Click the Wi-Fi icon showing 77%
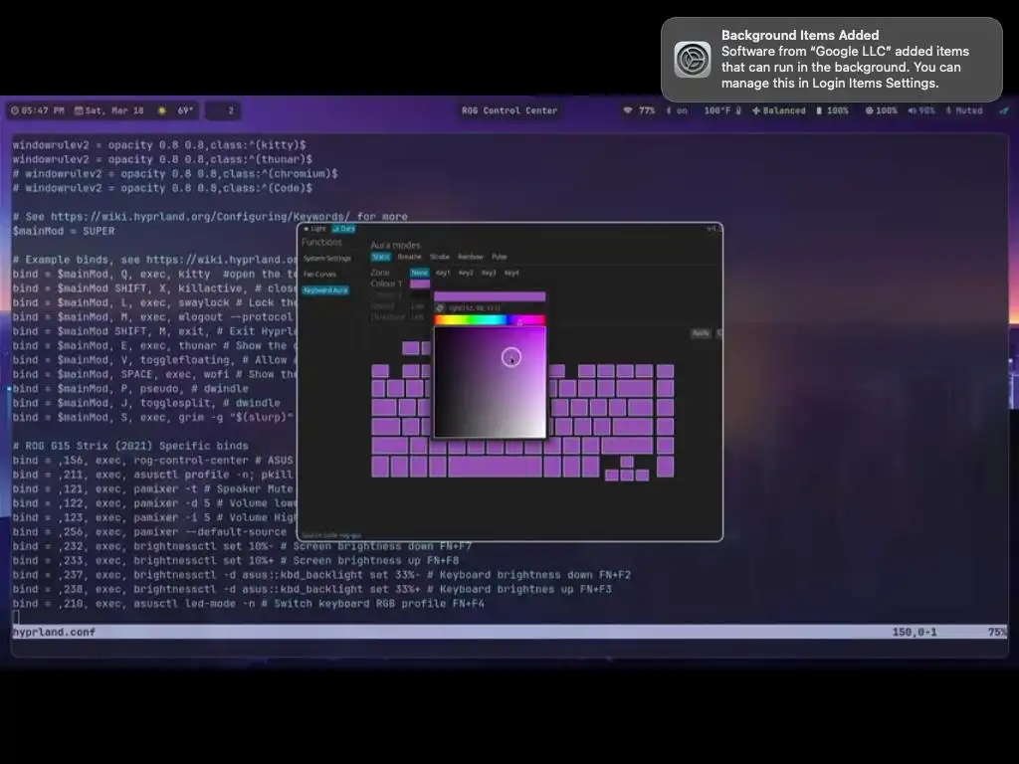 pos(628,110)
